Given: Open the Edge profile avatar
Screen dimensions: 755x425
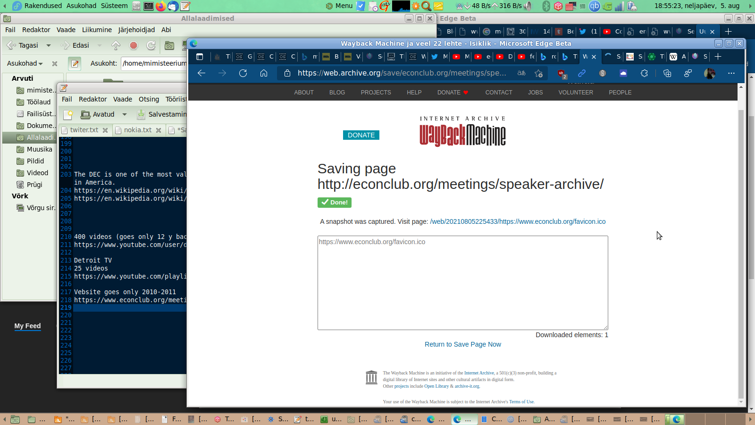Looking at the screenshot, I should (710, 73).
